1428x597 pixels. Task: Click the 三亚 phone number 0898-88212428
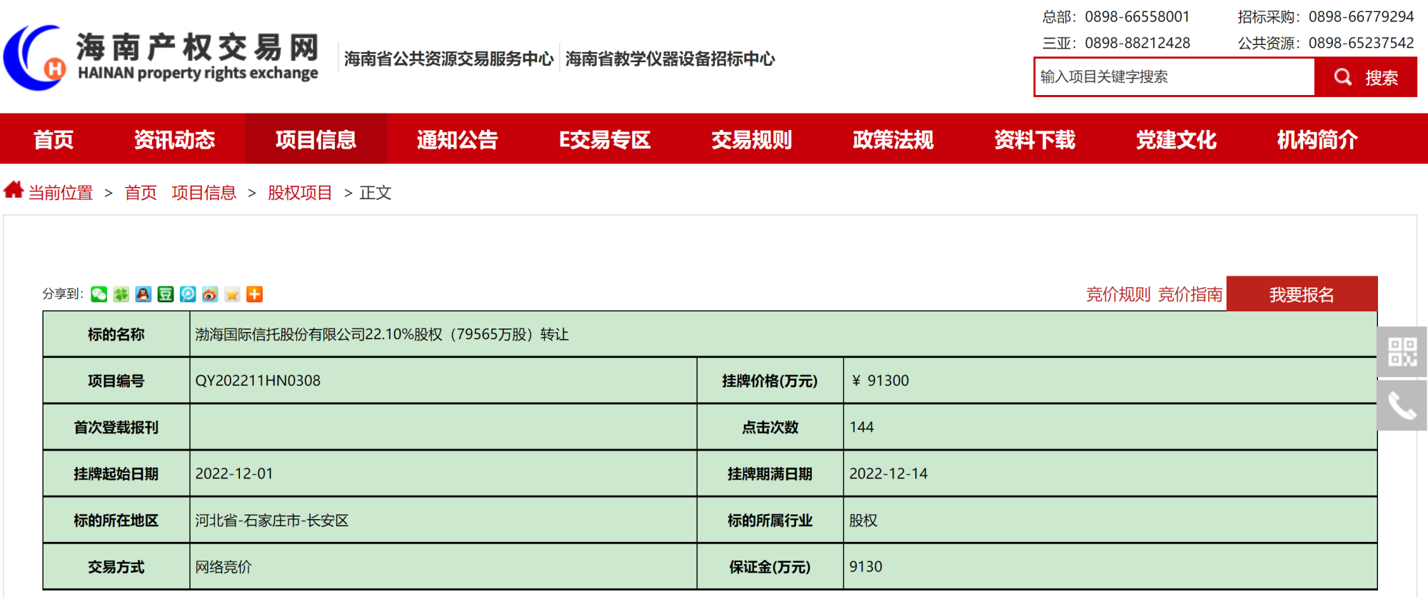click(1137, 43)
